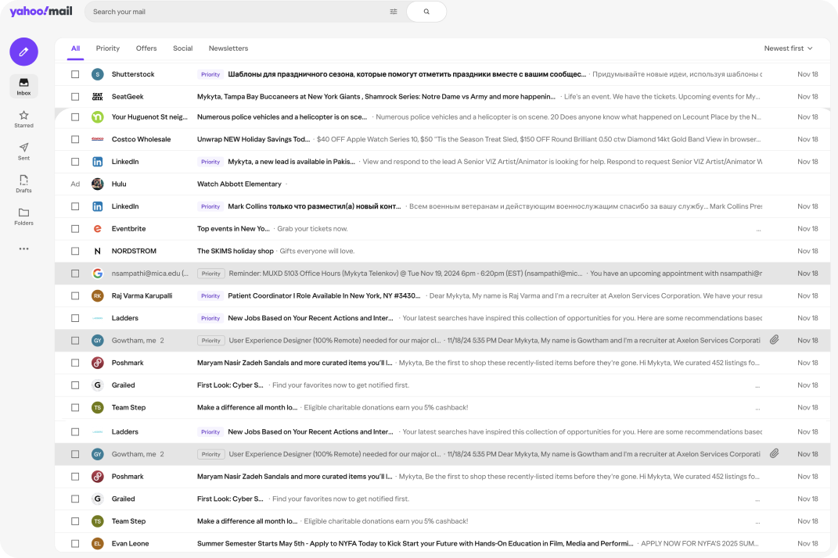The height and width of the screenshot is (558, 838).
Task: Click the Compose pencil button
Action: (x=23, y=52)
